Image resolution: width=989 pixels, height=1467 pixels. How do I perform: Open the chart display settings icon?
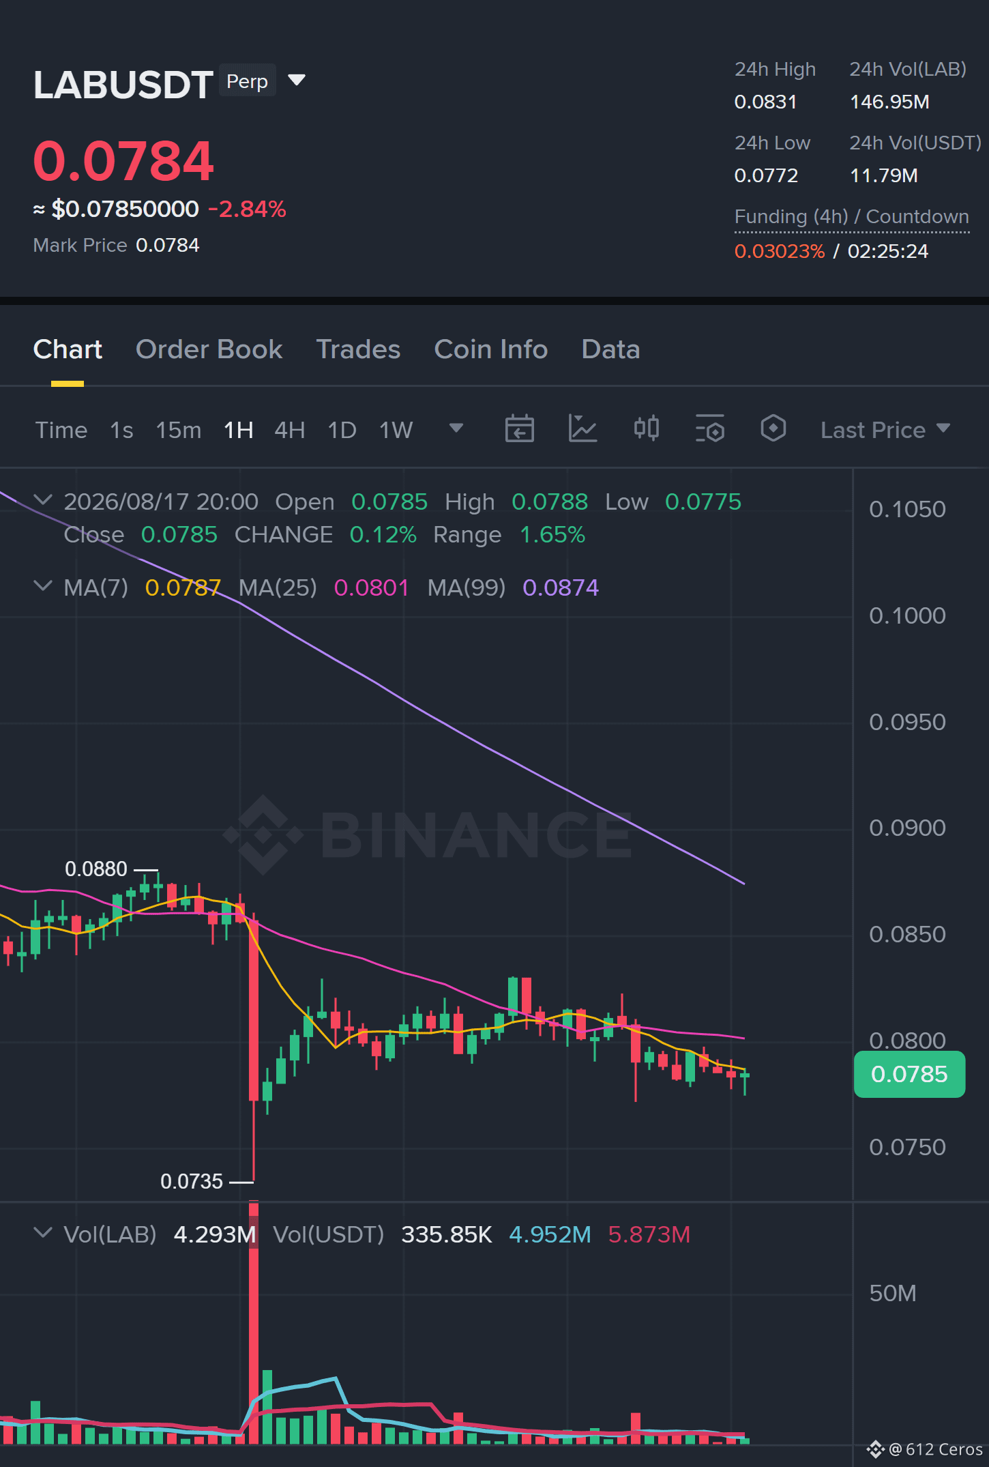pyautogui.click(x=709, y=429)
